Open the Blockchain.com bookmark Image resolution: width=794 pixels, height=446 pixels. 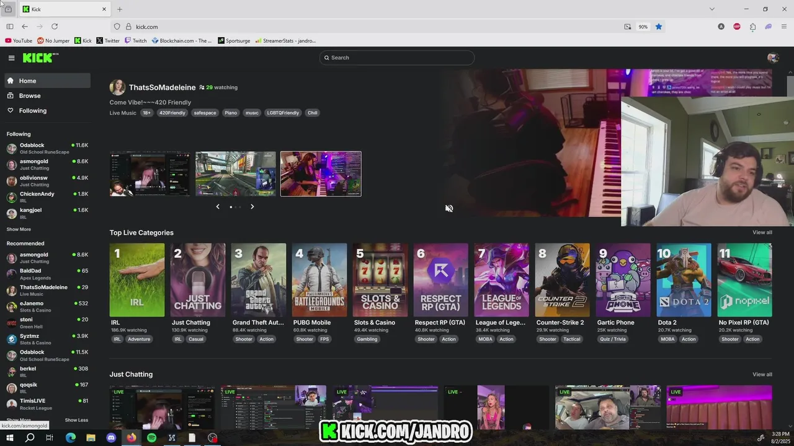coord(182,41)
